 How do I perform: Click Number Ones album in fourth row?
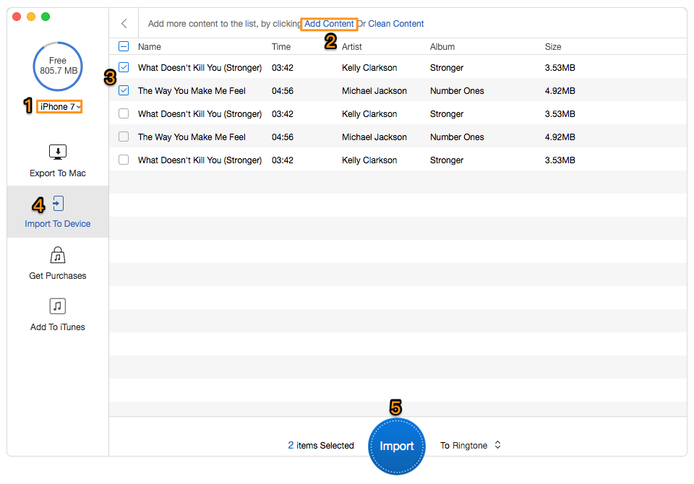tap(457, 137)
